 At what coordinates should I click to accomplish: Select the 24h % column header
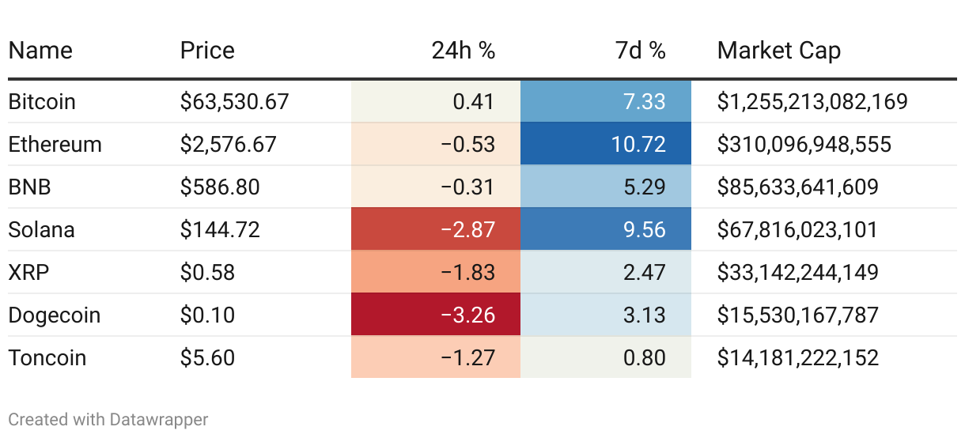click(463, 51)
